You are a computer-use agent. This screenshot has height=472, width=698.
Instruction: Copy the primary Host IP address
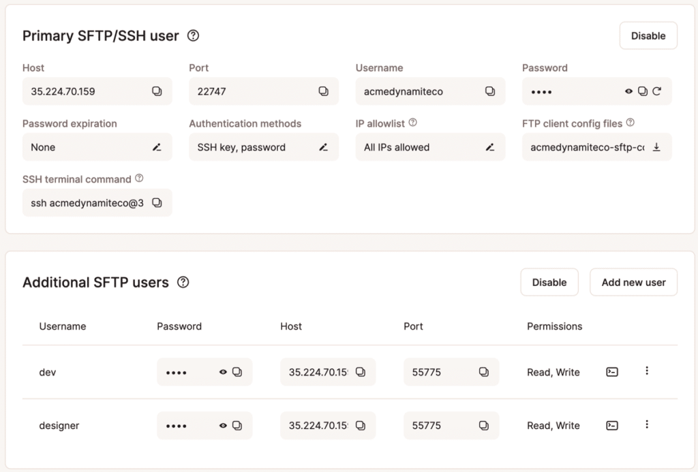click(157, 91)
